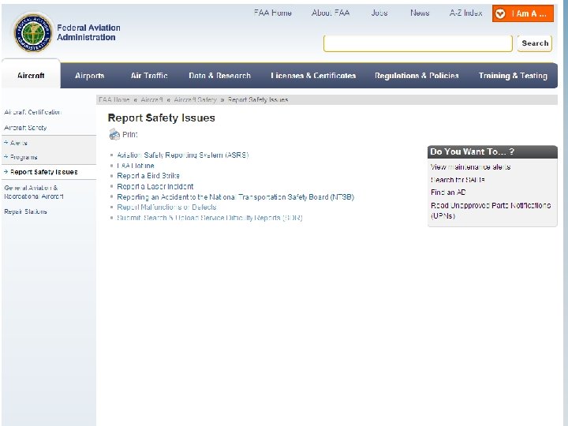Open Read Unapproved Parts Notifications (UPNs)

point(491,211)
